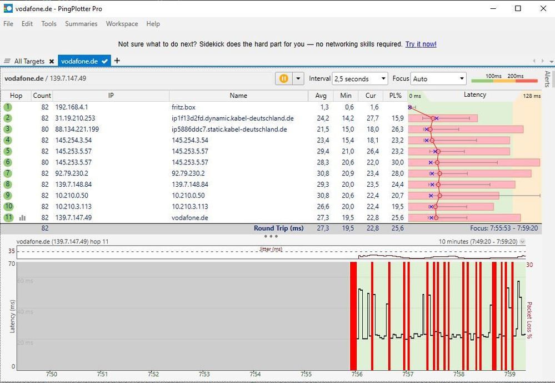Click the hop 11 bar graph icon
The width and height of the screenshot is (555, 383).
point(22,218)
